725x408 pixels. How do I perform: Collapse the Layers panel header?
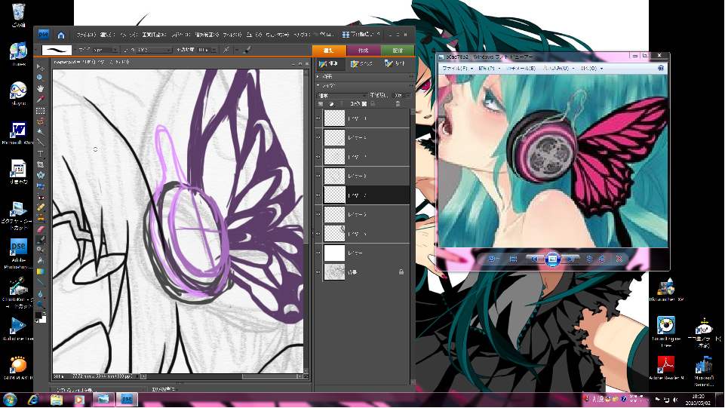tap(318, 85)
